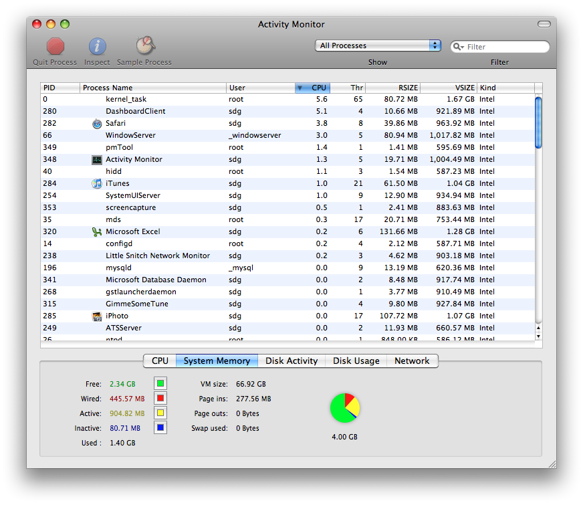Sort by RSIZE column header
Viewport: 583px width, 505px height.
(x=393, y=88)
